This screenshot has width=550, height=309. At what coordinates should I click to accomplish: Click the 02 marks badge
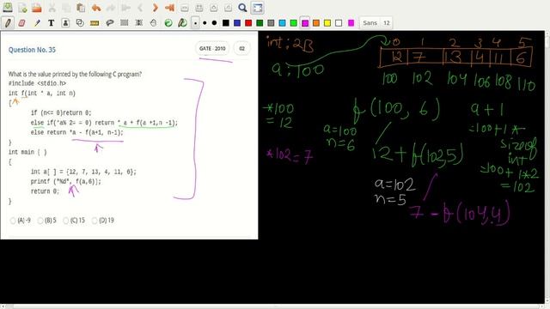pyautogui.click(x=241, y=48)
